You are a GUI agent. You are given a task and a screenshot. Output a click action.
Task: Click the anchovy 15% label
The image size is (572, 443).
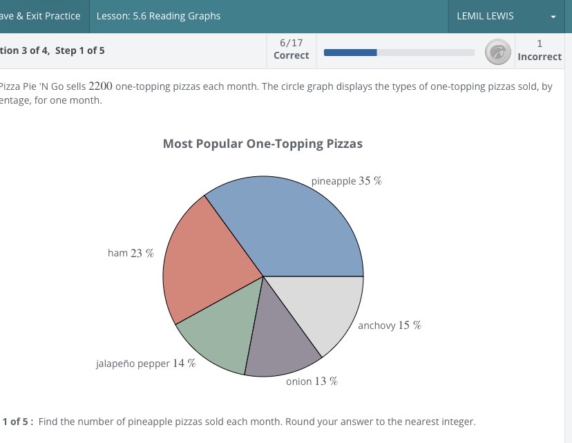pos(389,325)
